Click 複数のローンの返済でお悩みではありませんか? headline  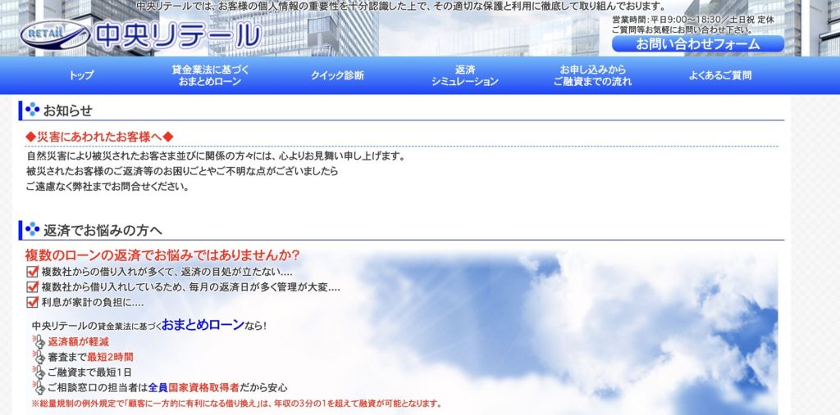coord(162,255)
